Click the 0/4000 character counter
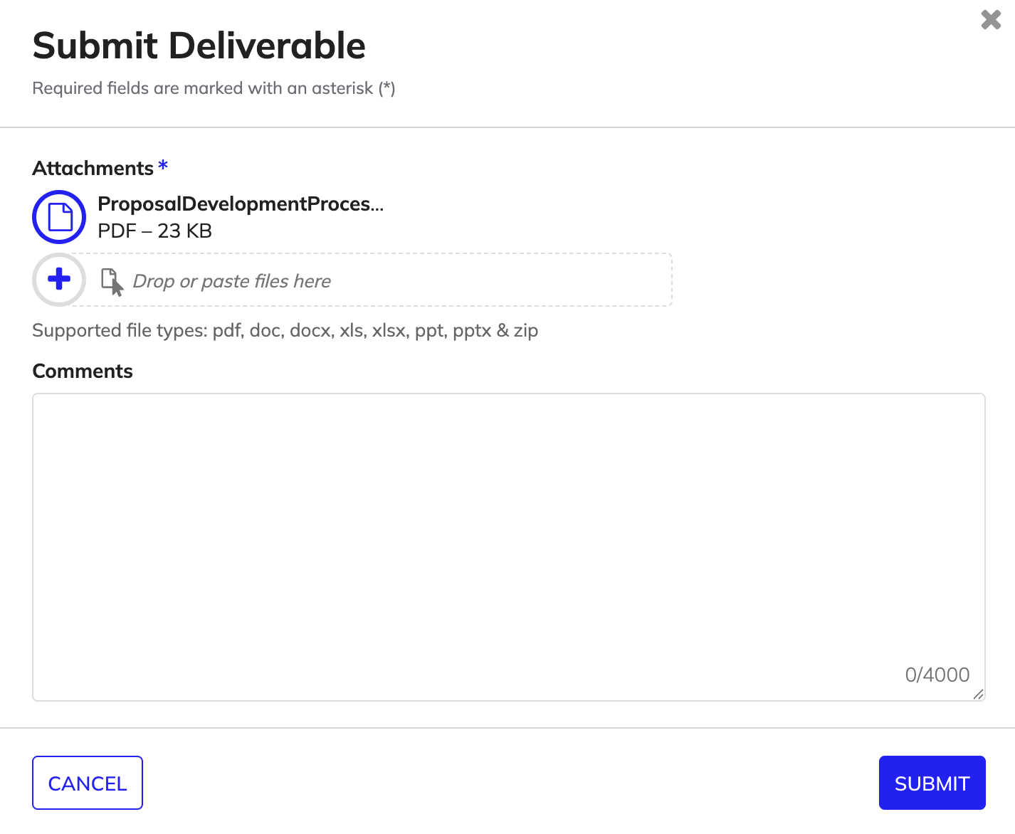The height and width of the screenshot is (834, 1015). [938, 675]
